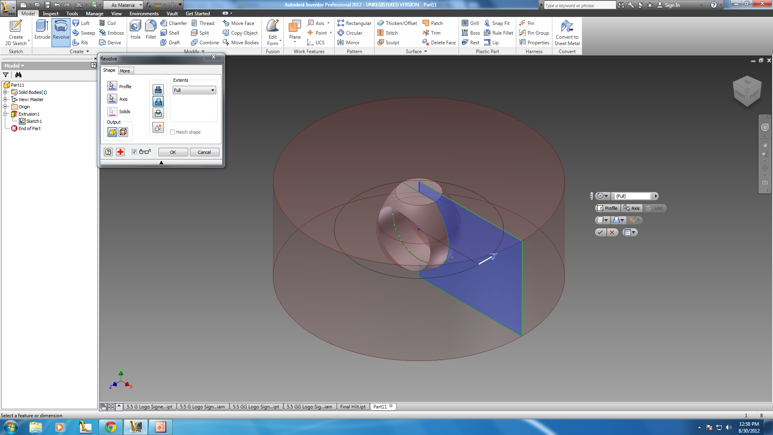Select the Hole tool
Viewport: 773px width, 435px height.
135,30
